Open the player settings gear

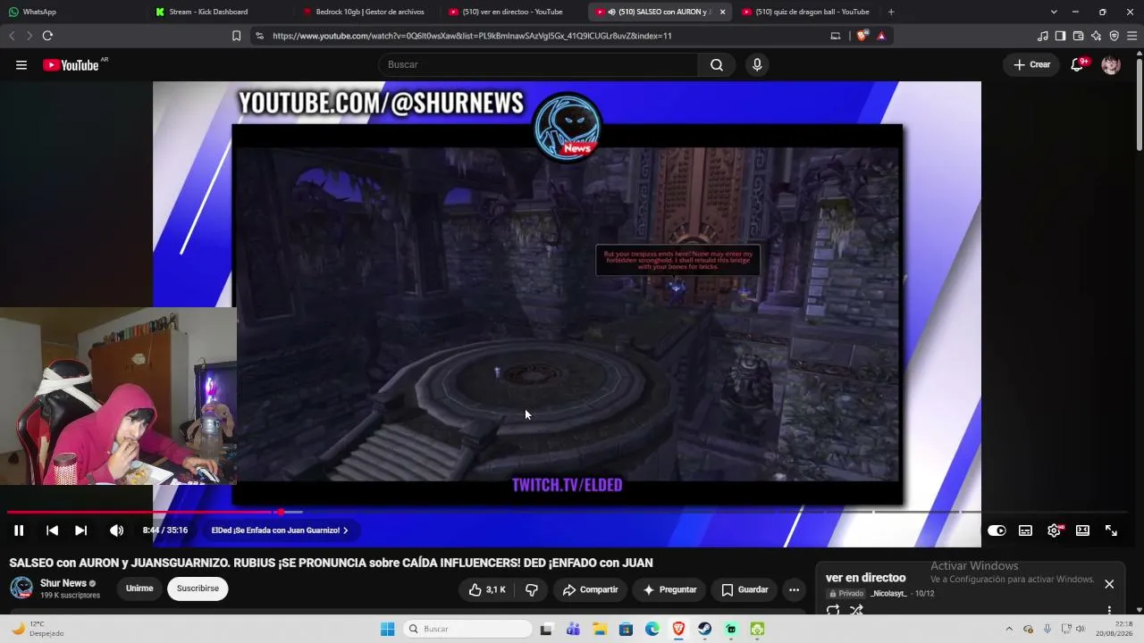pos(1055,530)
